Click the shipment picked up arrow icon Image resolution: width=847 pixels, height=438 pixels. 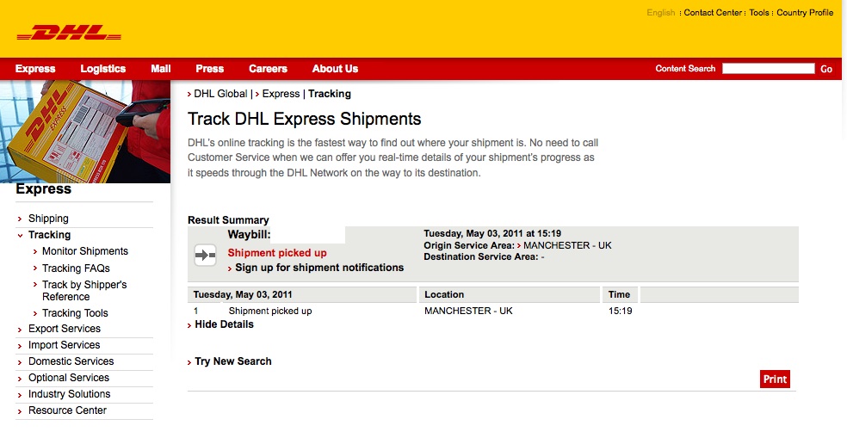click(x=205, y=255)
